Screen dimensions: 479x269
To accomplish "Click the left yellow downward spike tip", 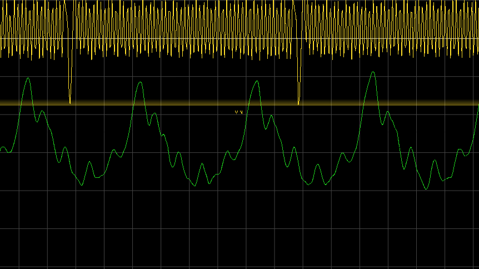I will click(70, 102).
